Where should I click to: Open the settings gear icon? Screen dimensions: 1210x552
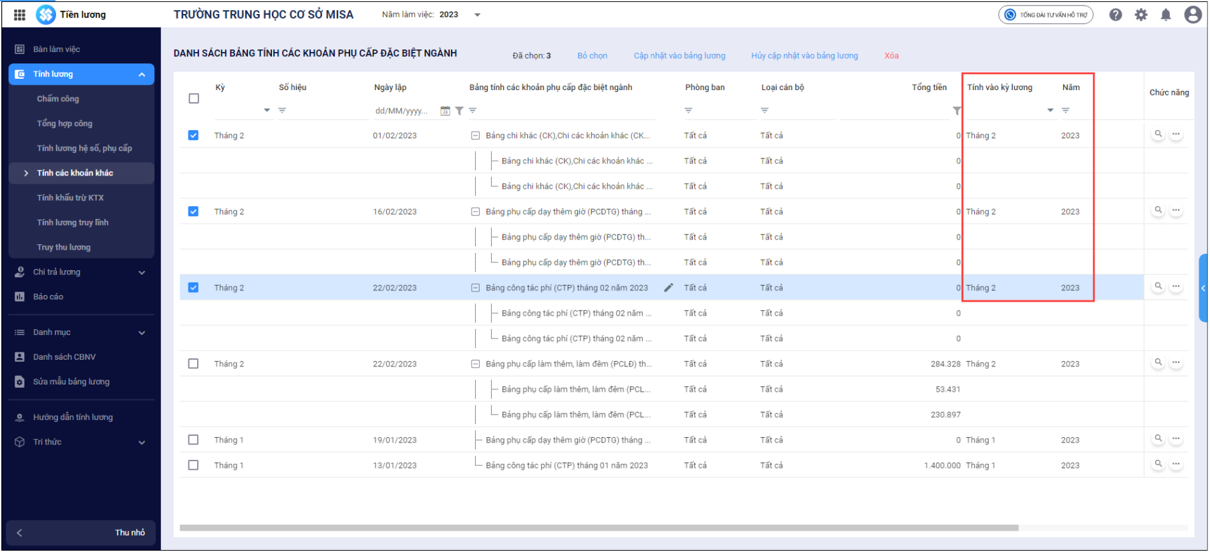point(1141,15)
